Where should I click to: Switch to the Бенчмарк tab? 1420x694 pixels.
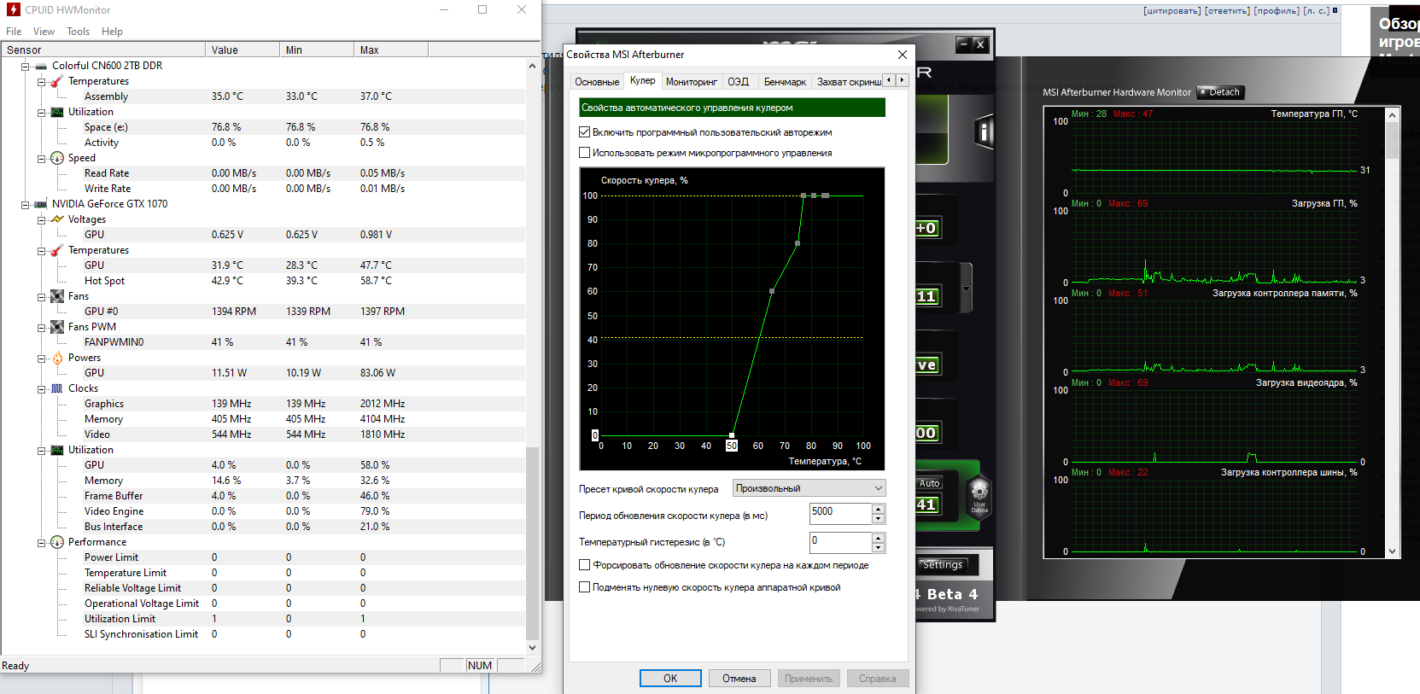click(x=785, y=82)
